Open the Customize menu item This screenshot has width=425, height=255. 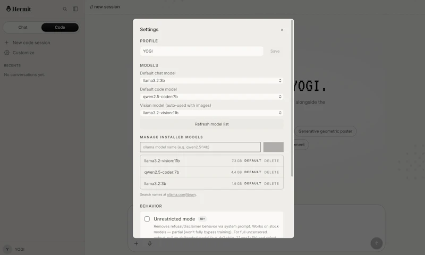pos(23,53)
